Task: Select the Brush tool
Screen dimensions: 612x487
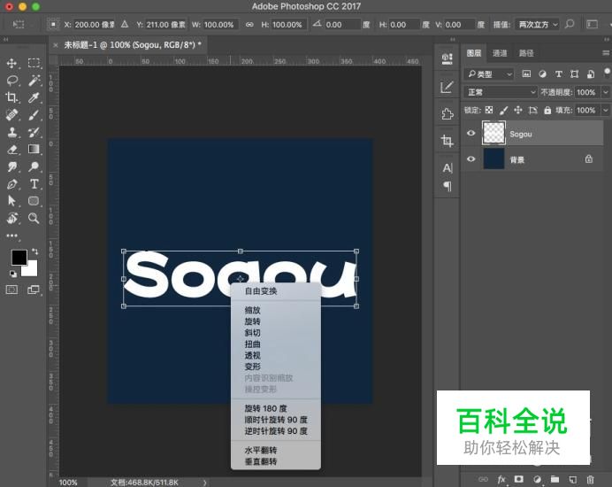Action: click(x=34, y=115)
